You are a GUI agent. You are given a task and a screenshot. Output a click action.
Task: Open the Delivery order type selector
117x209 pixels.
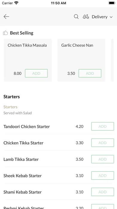coord(98,17)
